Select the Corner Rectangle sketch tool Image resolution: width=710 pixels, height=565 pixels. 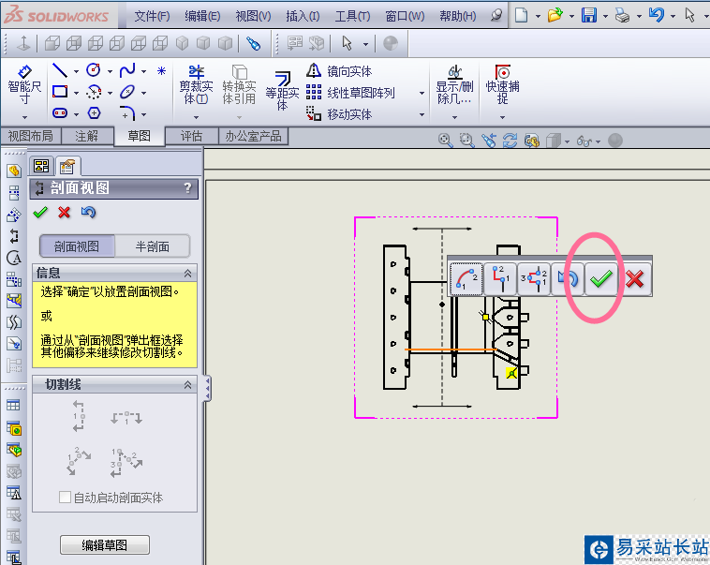point(60,92)
